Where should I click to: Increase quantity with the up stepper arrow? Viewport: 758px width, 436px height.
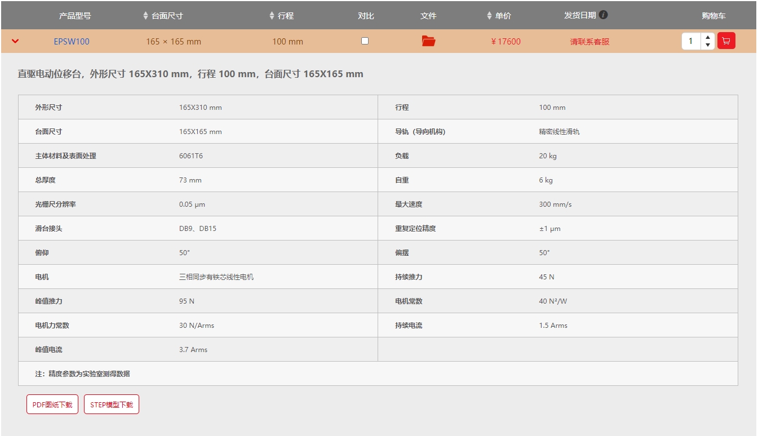click(x=708, y=38)
